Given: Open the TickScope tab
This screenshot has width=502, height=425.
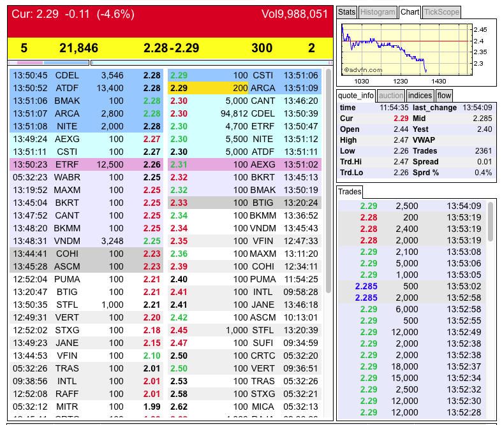Looking at the screenshot, I should coord(441,12).
